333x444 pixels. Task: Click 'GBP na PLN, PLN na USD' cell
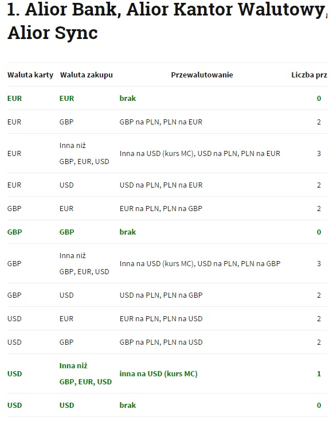pyautogui.click(x=161, y=342)
